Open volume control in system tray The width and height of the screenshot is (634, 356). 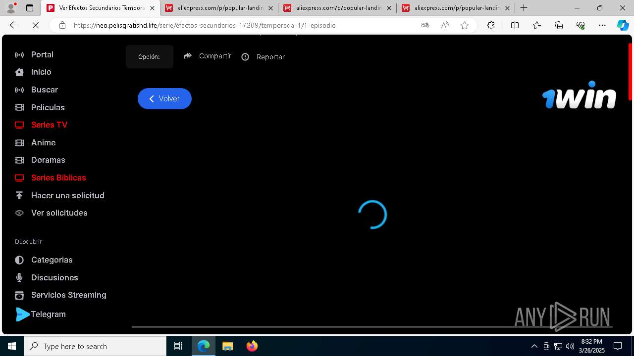(570, 346)
